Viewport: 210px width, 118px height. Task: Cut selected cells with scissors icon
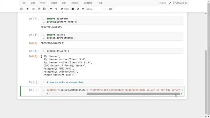click(33, 9)
